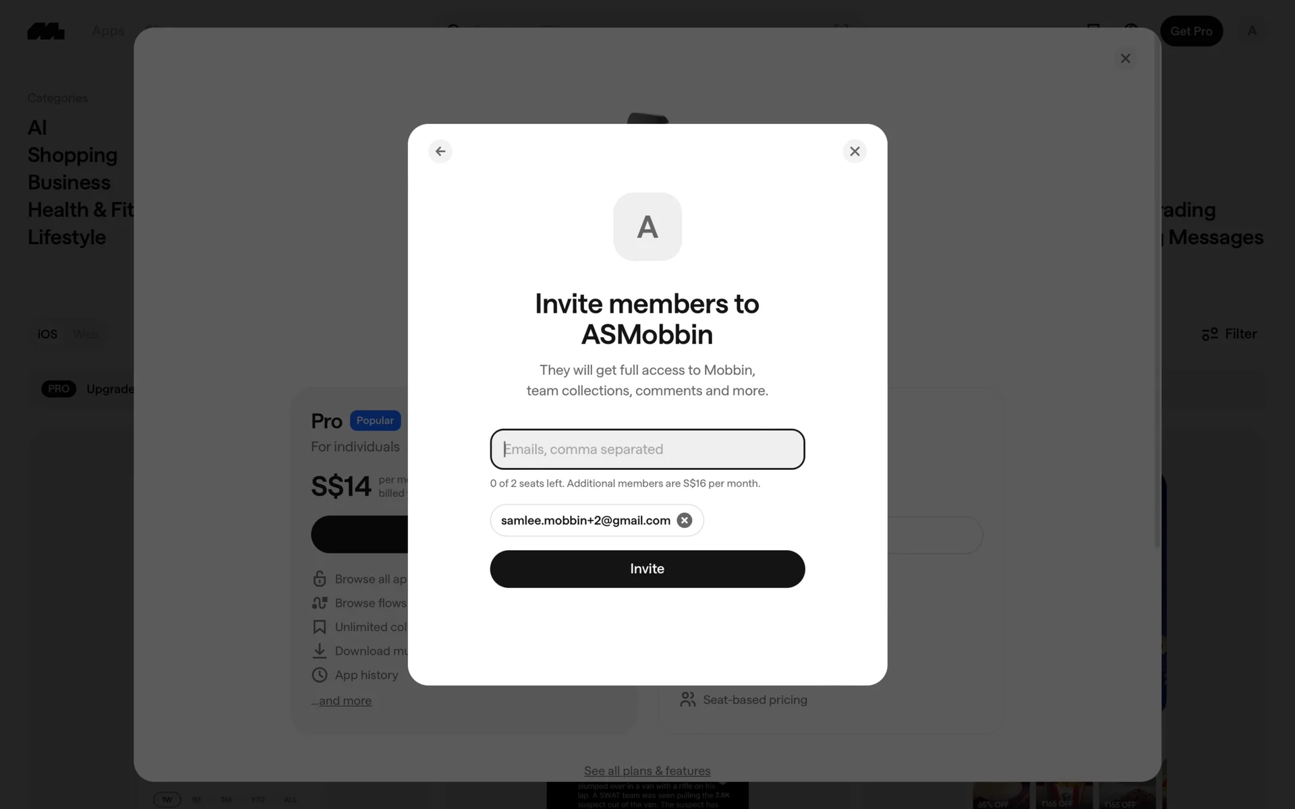Go back using the modal's arrow icon

tap(440, 151)
